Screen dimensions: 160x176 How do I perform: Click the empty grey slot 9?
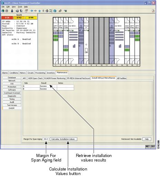[x=97, y=41]
